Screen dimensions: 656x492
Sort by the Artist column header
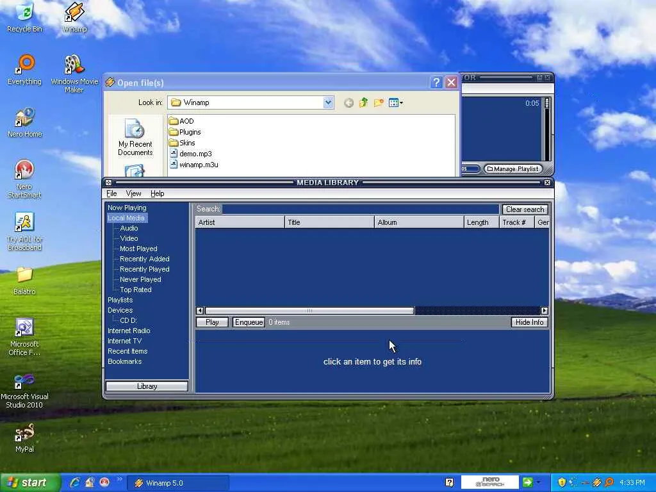[240, 222]
